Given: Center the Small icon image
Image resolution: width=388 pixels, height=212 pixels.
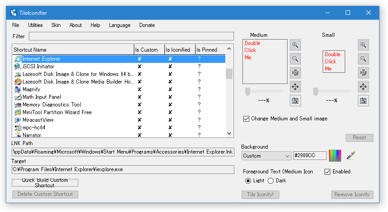Looking at the screenshot, I should tap(363, 87).
